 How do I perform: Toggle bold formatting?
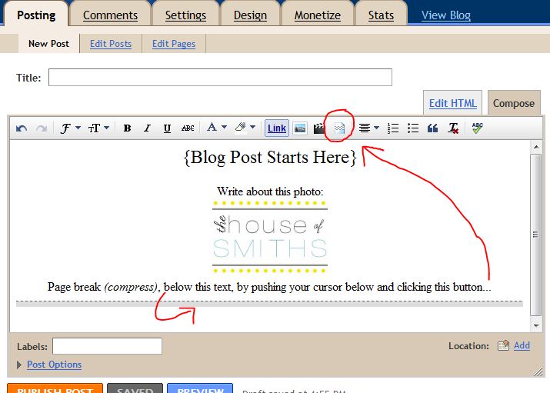click(x=128, y=128)
